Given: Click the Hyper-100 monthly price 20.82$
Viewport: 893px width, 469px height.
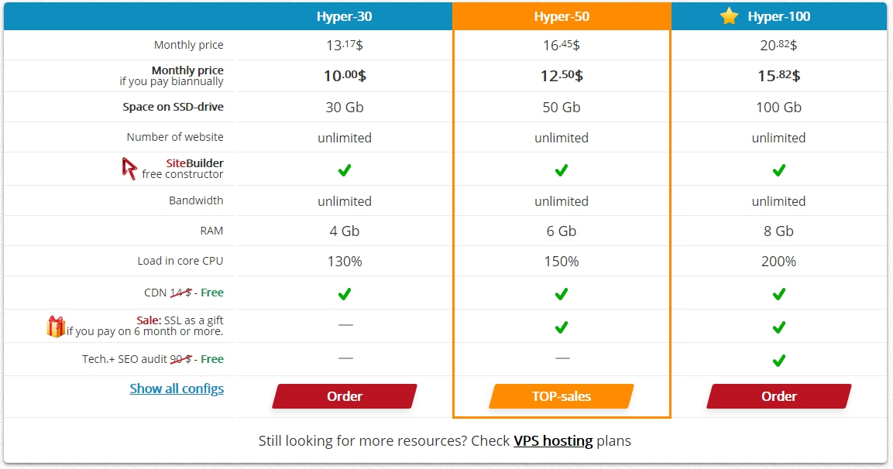Looking at the screenshot, I should pyautogui.click(x=778, y=45).
